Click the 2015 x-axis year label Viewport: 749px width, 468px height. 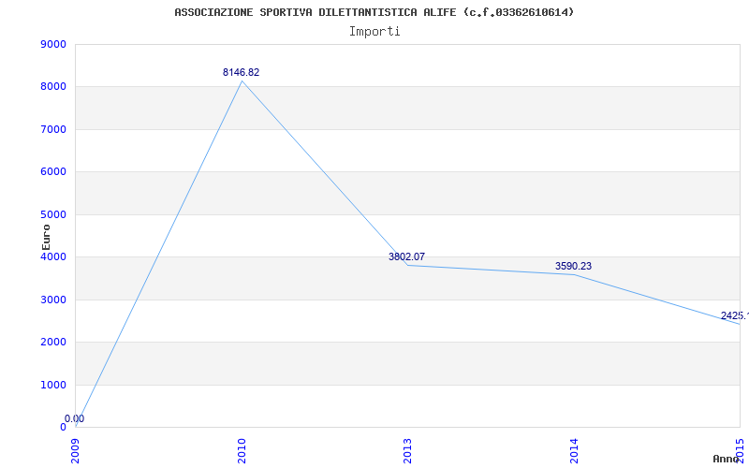[741, 450]
